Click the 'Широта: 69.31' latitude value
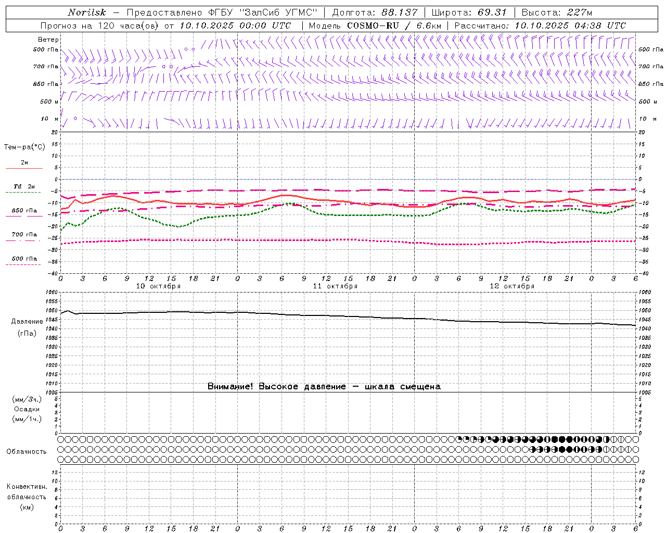666x533 pixels. pyautogui.click(x=469, y=12)
